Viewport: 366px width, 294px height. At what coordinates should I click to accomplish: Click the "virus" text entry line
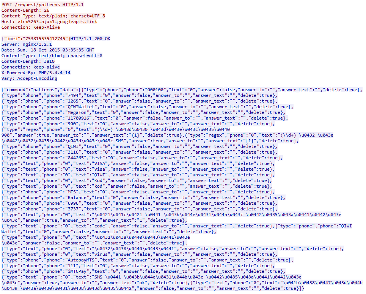pyautogui.click(x=139, y=254)
